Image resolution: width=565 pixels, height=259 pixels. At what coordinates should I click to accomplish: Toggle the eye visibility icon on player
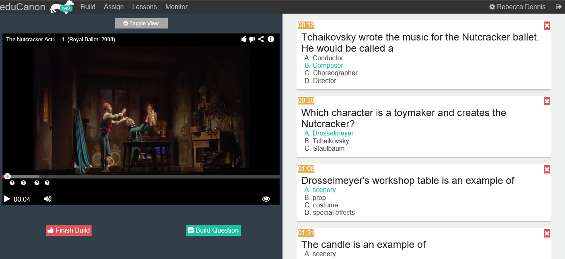click(266, 199)
